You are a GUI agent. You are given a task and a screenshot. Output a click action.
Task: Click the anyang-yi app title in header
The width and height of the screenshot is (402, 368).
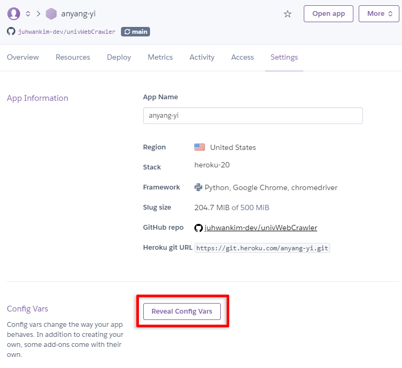[78, 14]
